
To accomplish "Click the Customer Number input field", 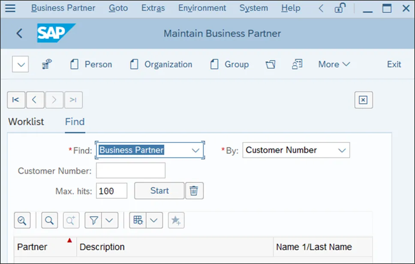I will [x=131, y=170].
